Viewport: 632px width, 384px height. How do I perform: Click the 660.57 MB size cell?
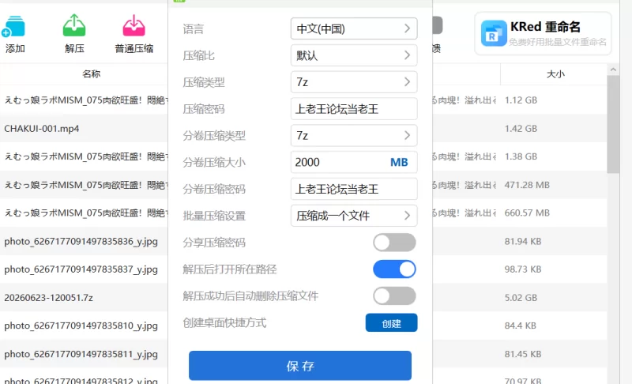pyautogui.click(x=527, y=213)
